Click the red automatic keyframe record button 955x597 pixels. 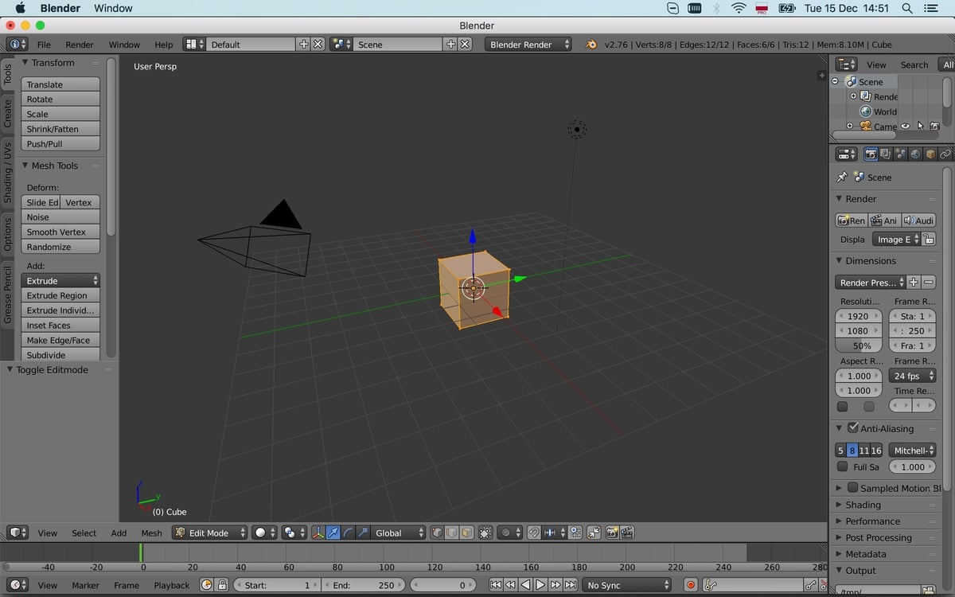[x=691, y=585]
